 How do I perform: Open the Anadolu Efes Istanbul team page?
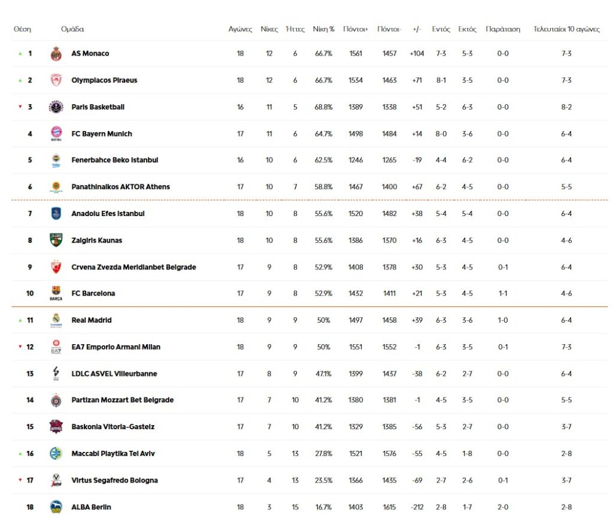108,213
